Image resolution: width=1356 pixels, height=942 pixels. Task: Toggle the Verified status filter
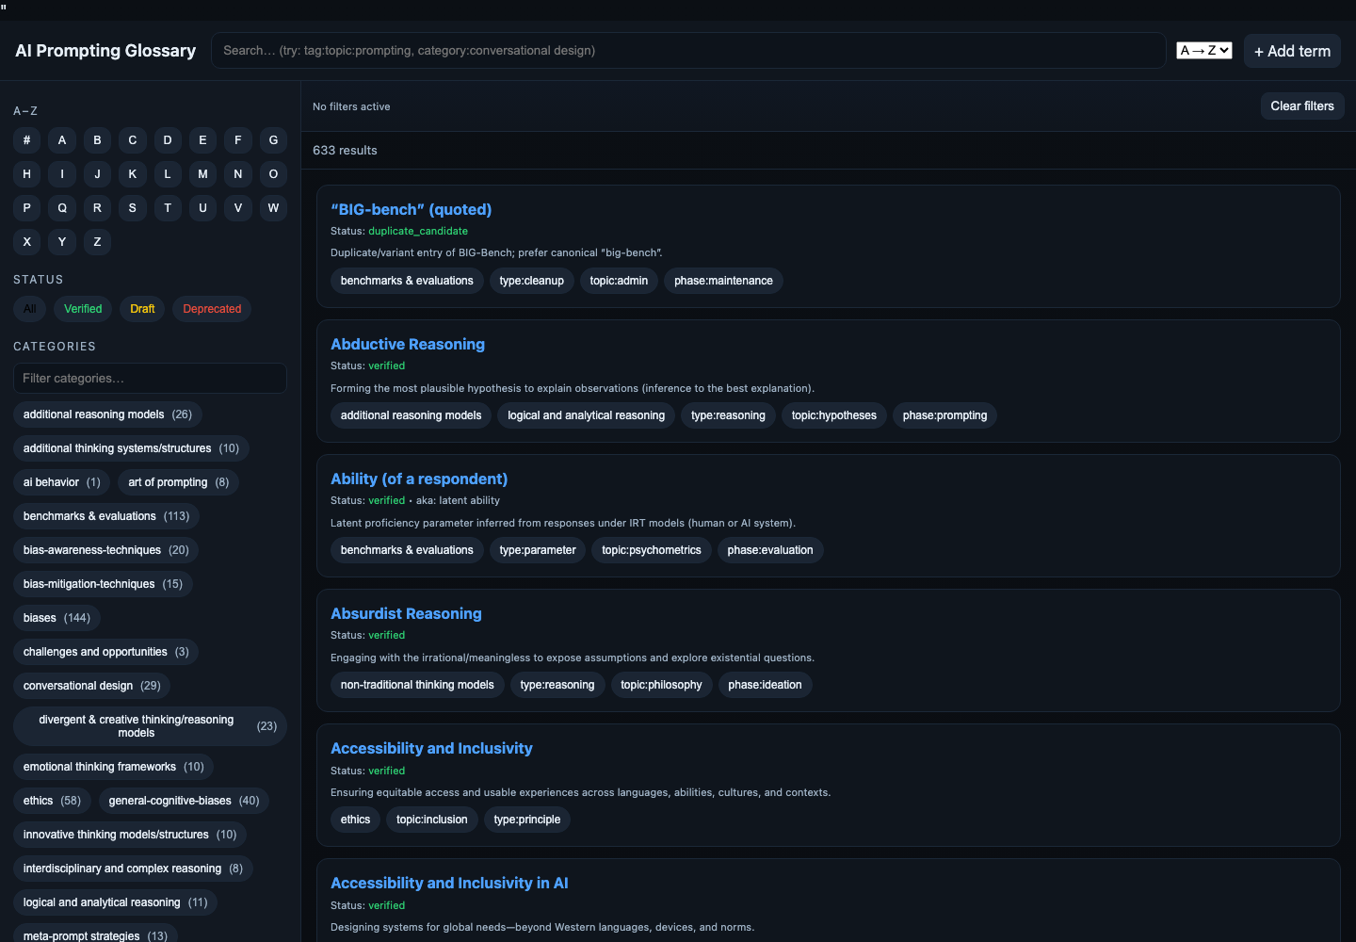coord(83,309)
